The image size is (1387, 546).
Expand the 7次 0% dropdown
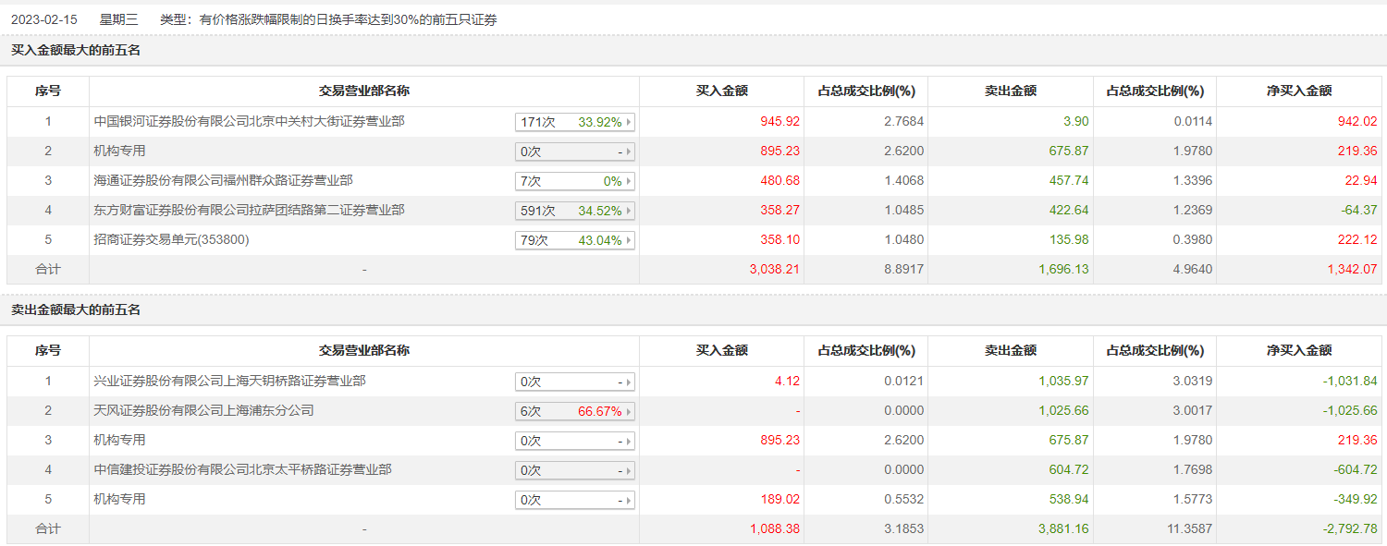click(575, 181)
